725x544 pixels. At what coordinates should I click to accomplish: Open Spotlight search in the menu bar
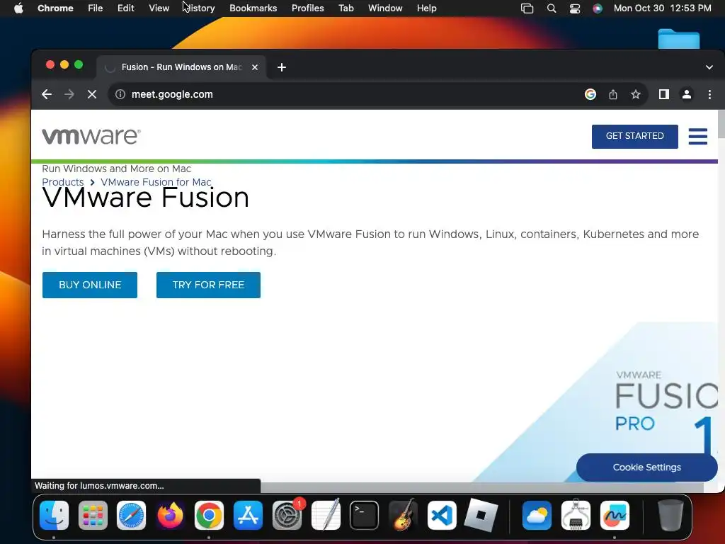551,8
